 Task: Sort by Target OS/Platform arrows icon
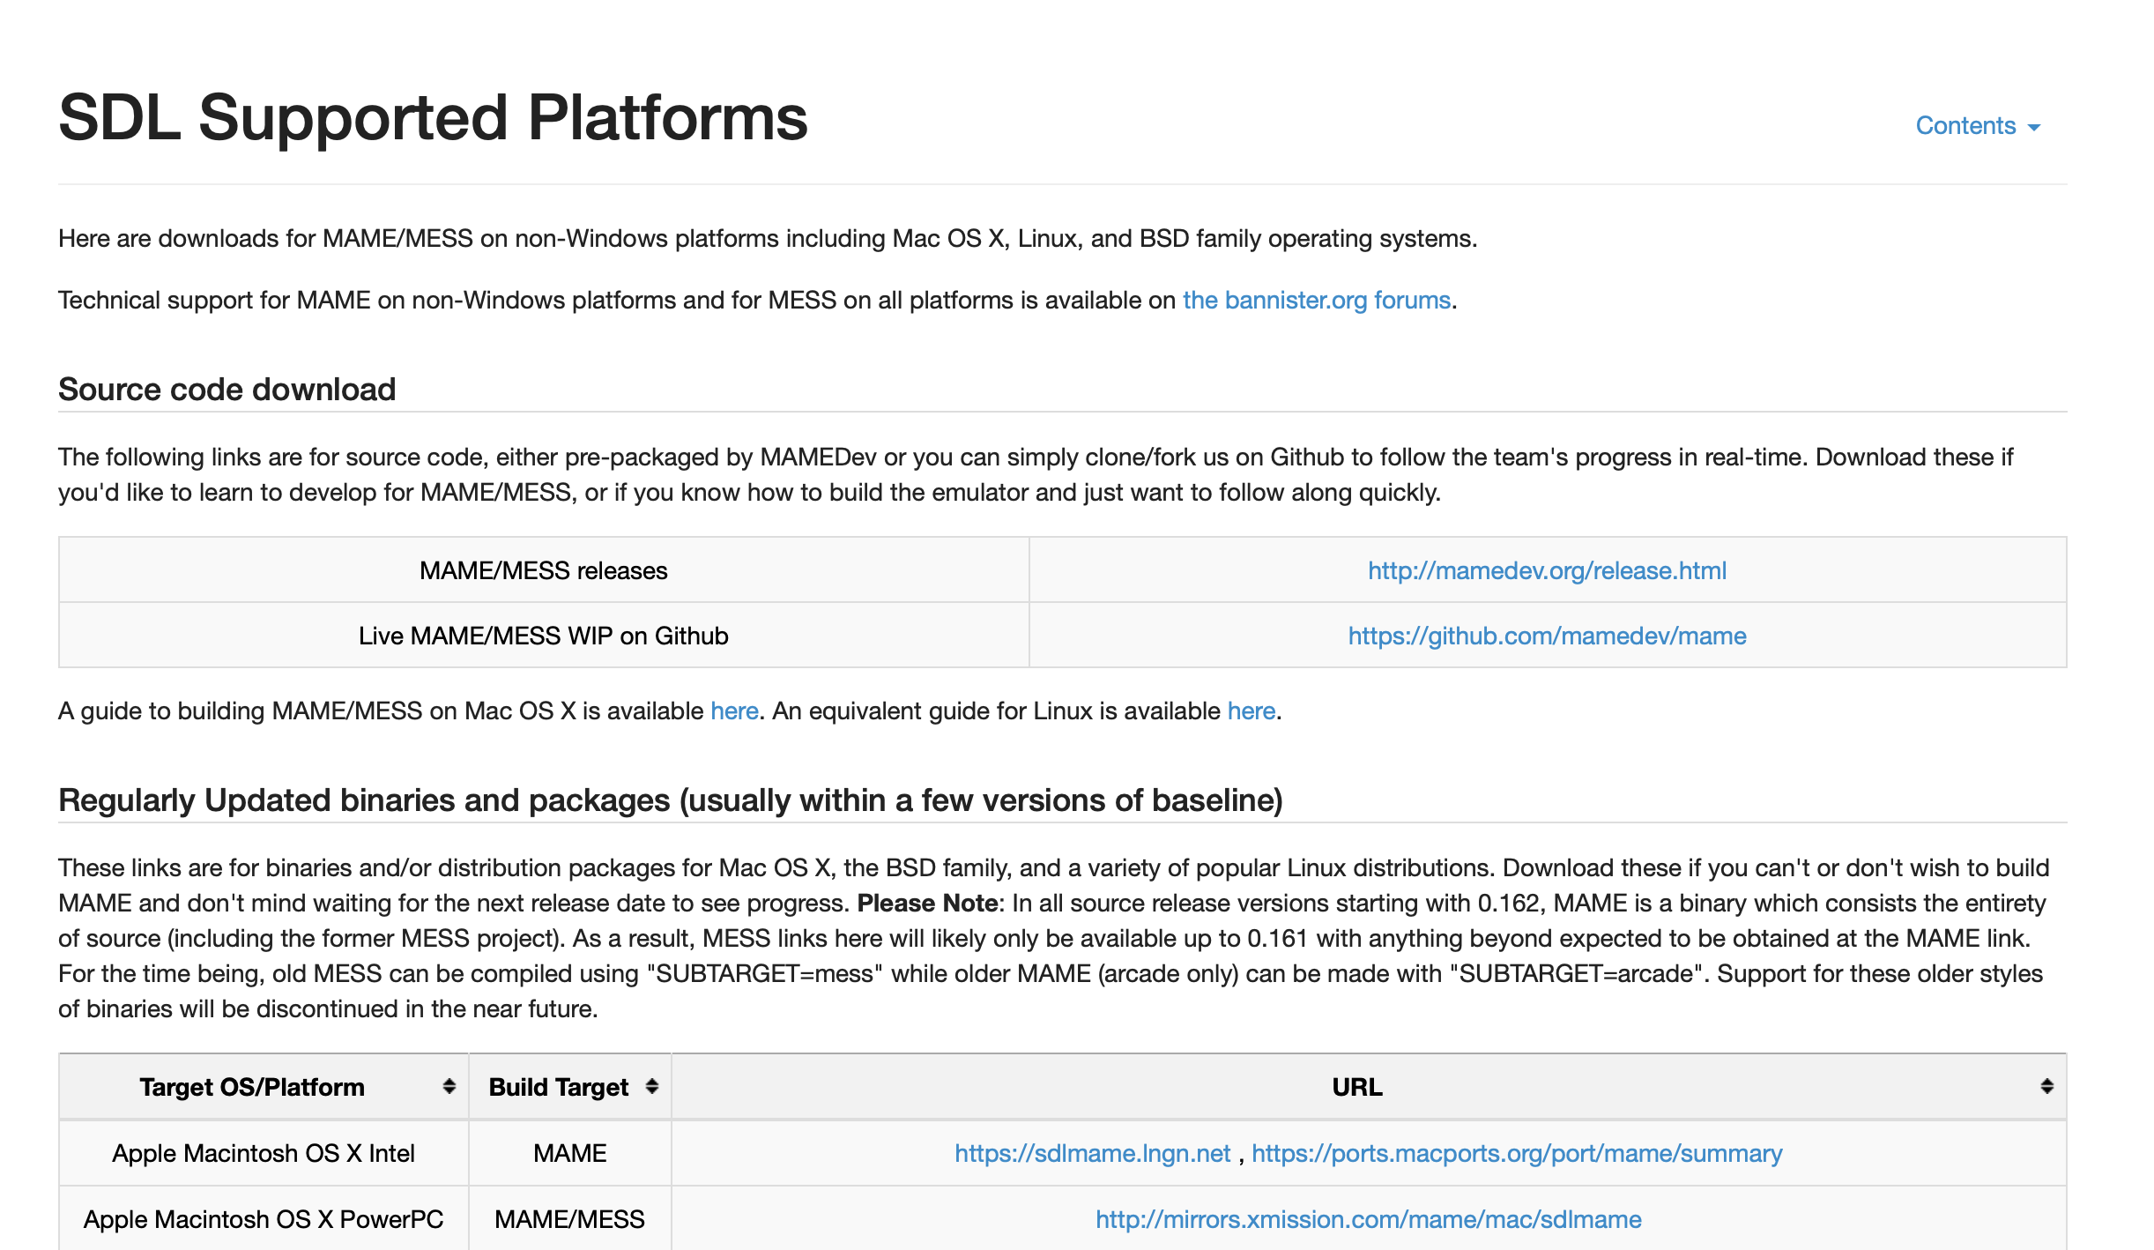click(449, 1086)
